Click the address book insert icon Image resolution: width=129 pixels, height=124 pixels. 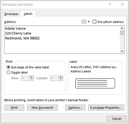coord(84,22)
